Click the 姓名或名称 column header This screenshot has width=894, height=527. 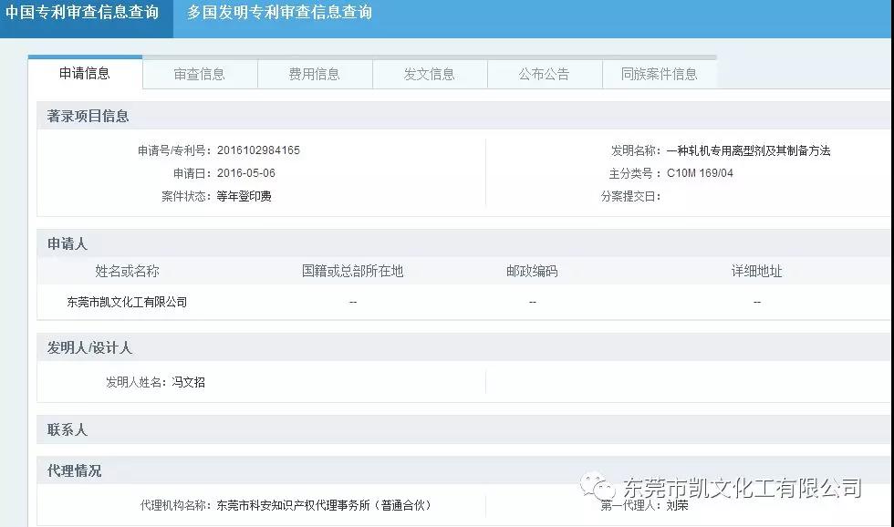(x=127, y=271)
